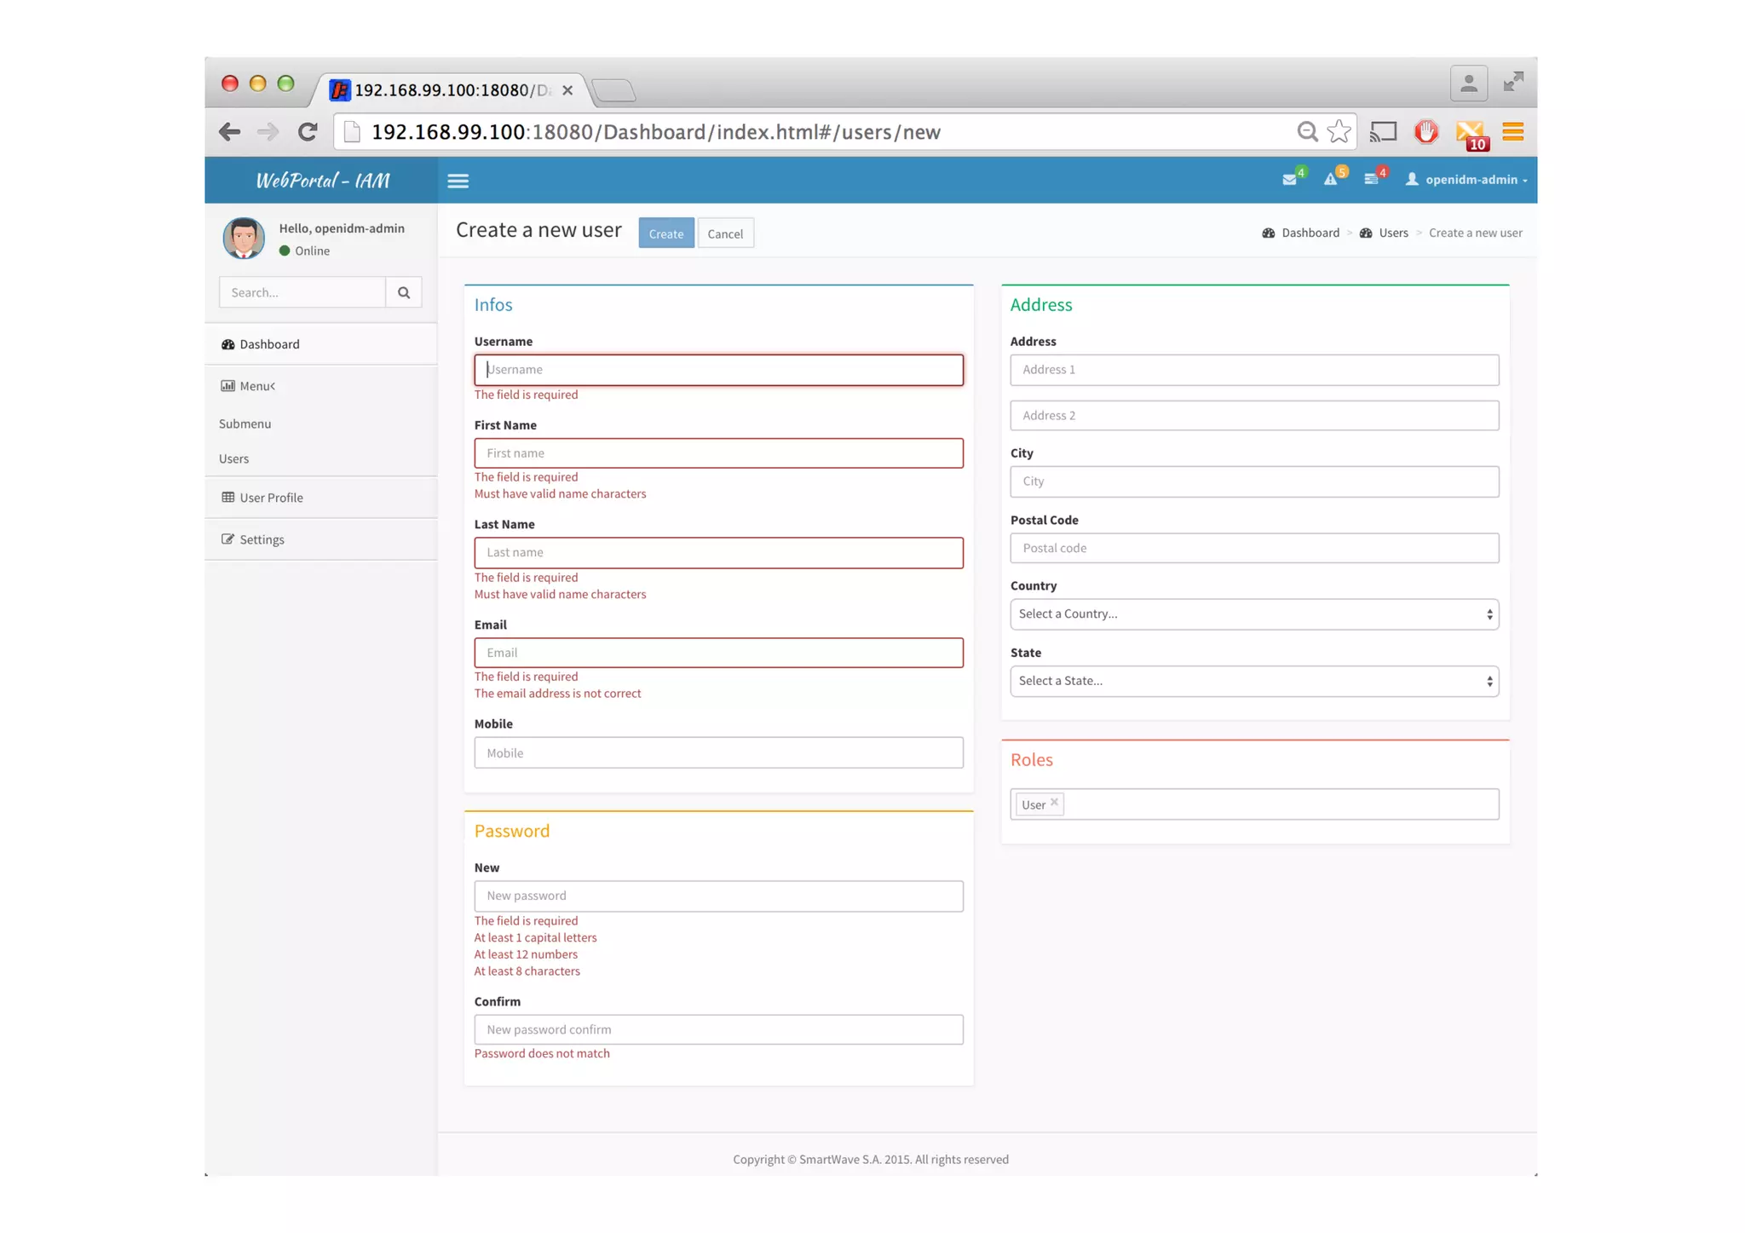Open the Select a State dropdown
Viewport: 1745px width, 1233px height.
coord(1253,681)
